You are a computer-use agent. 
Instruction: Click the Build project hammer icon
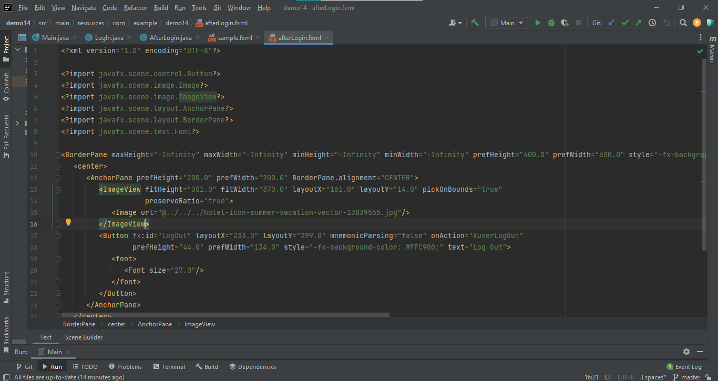[475, 23]
